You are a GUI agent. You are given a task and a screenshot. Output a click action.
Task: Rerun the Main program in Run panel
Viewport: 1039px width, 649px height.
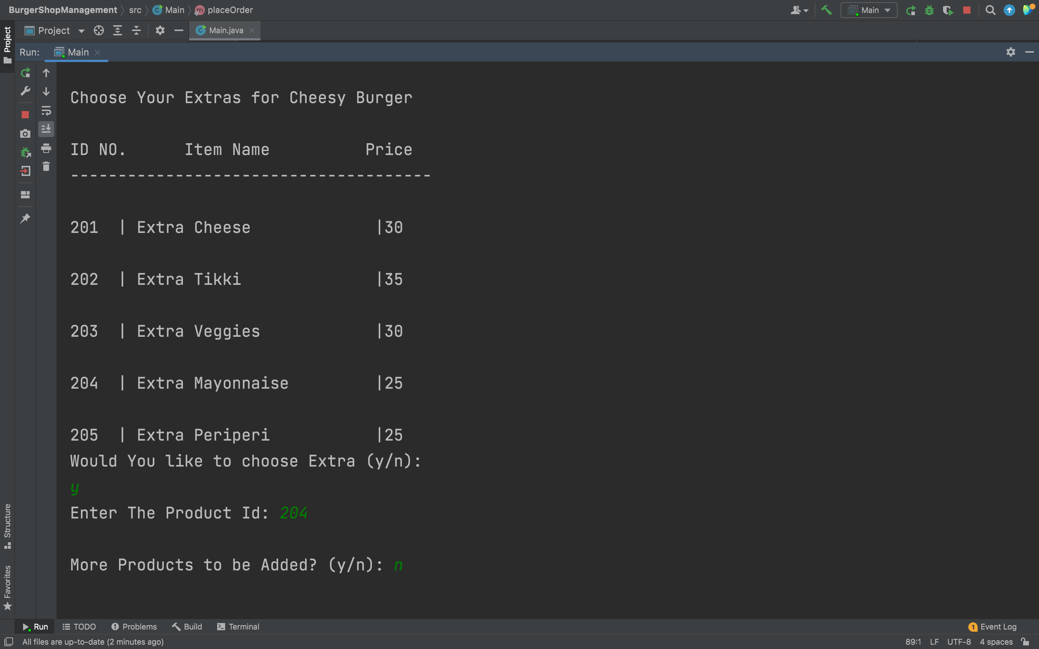pos(25,72)
